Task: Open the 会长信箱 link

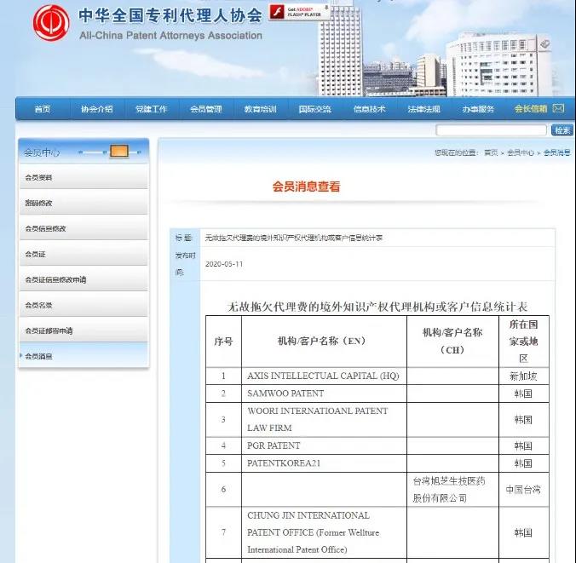Action: pos(531,109)
